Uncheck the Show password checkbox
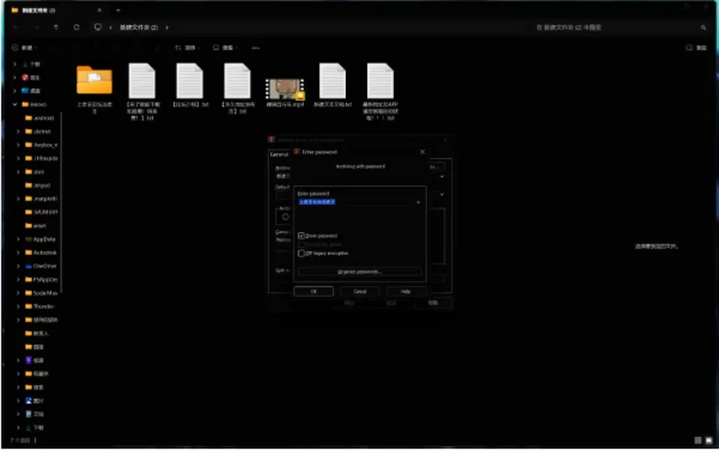 point(301,236)
